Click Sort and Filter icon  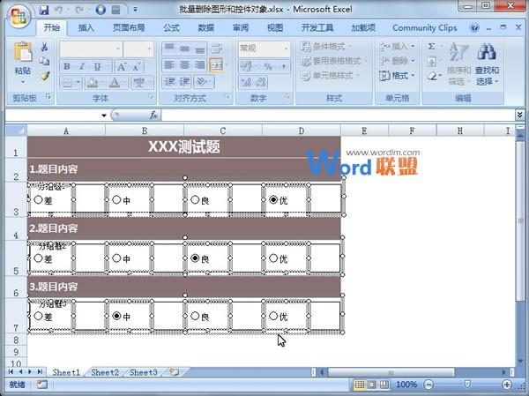pyautogui.click(x=459, y=53)
